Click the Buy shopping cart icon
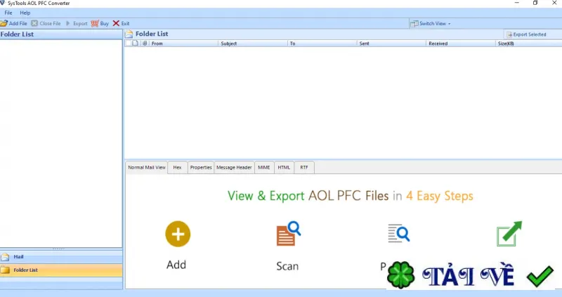 [95, 23]
